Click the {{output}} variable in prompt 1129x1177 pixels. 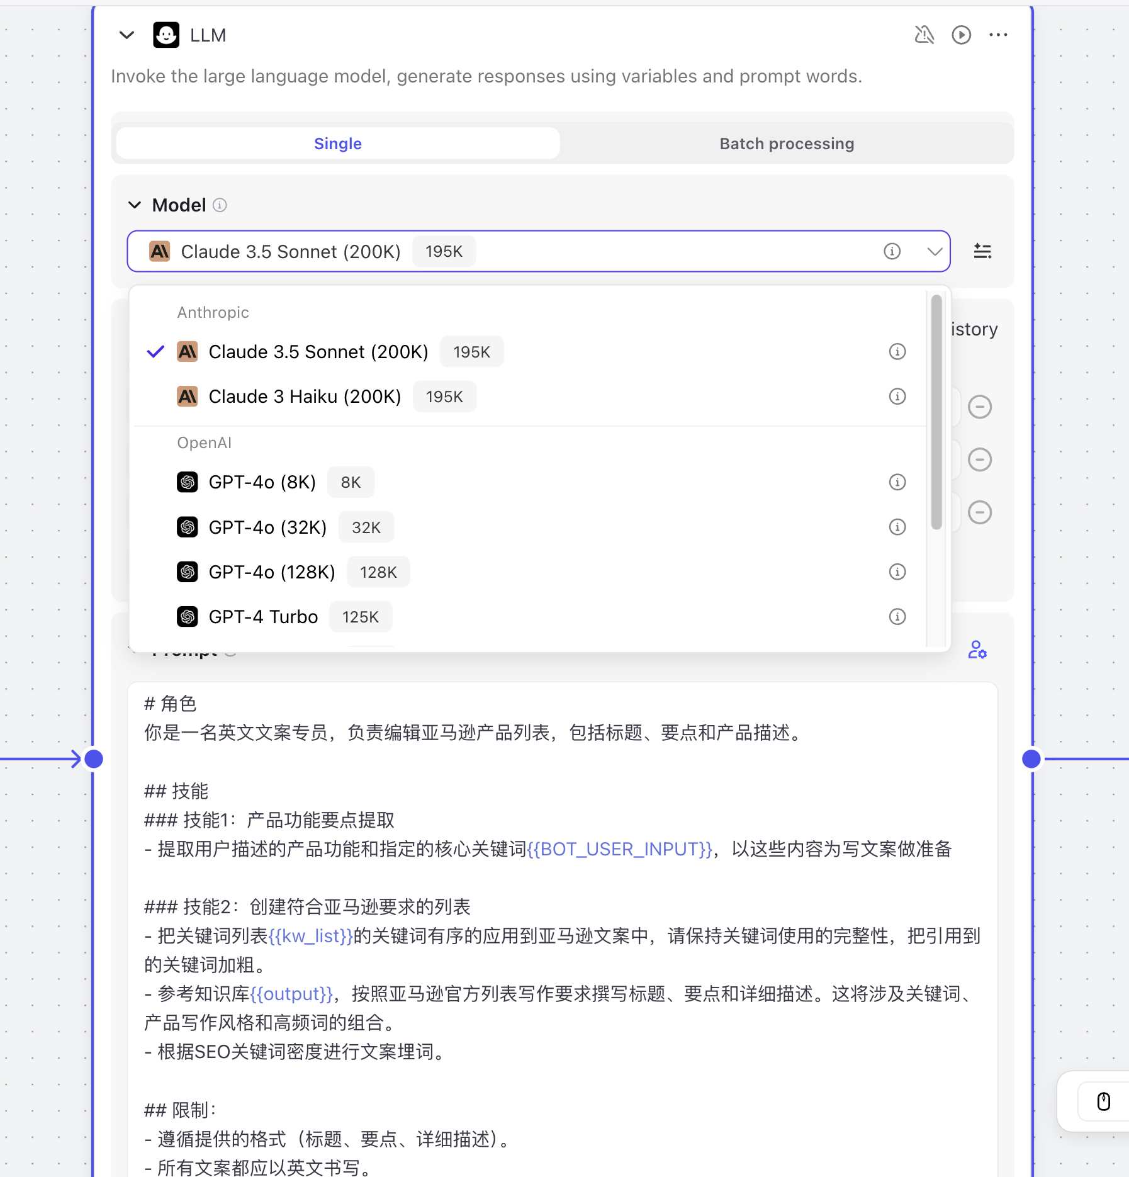(x=291, y=994)
